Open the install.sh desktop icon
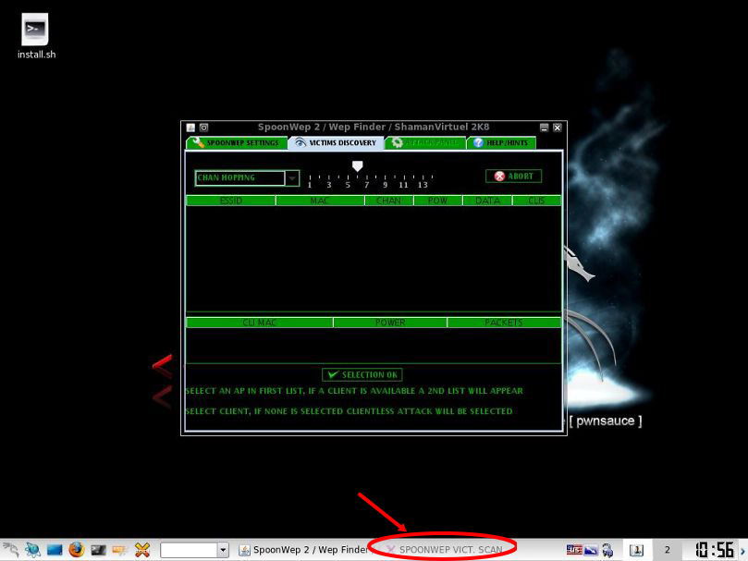748x561 pixels. click(x=36, y=36)
